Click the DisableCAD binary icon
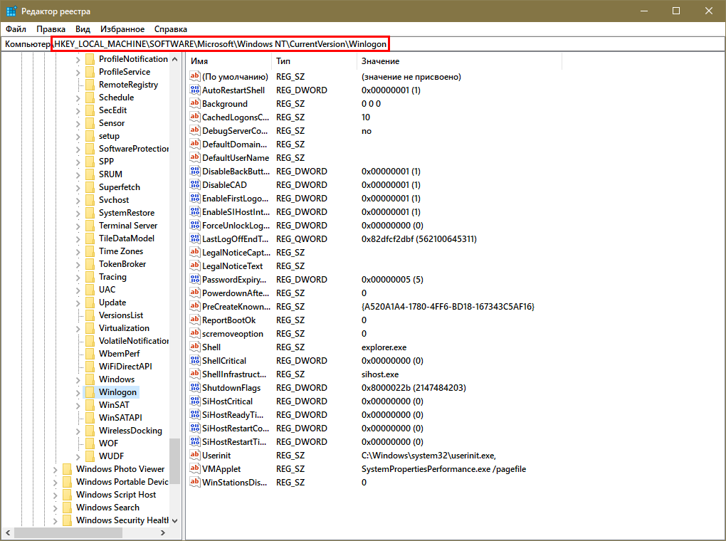 coord(195,185)
